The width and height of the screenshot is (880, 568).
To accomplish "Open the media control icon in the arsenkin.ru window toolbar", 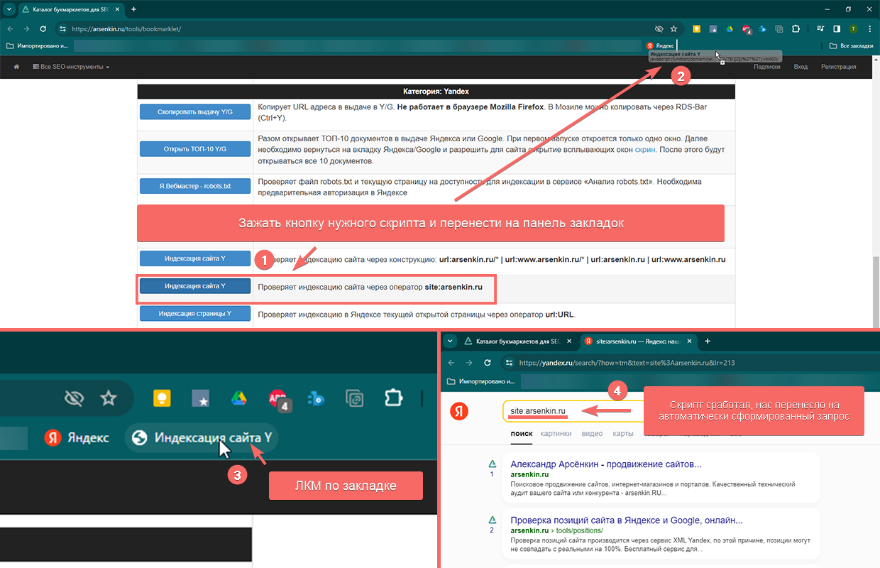I will click(x=820, y=29).
